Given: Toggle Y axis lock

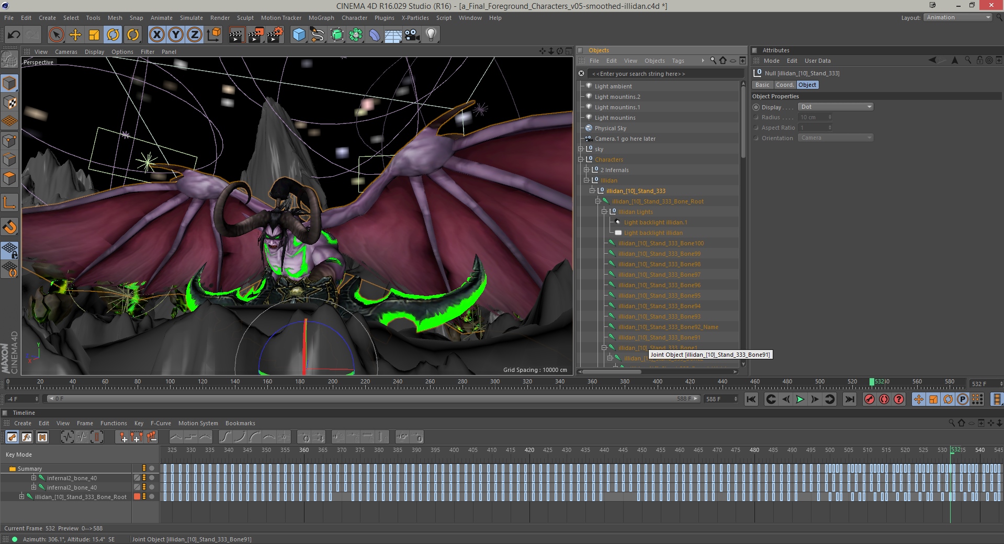Looking at the screenshot, I should 176,35.
